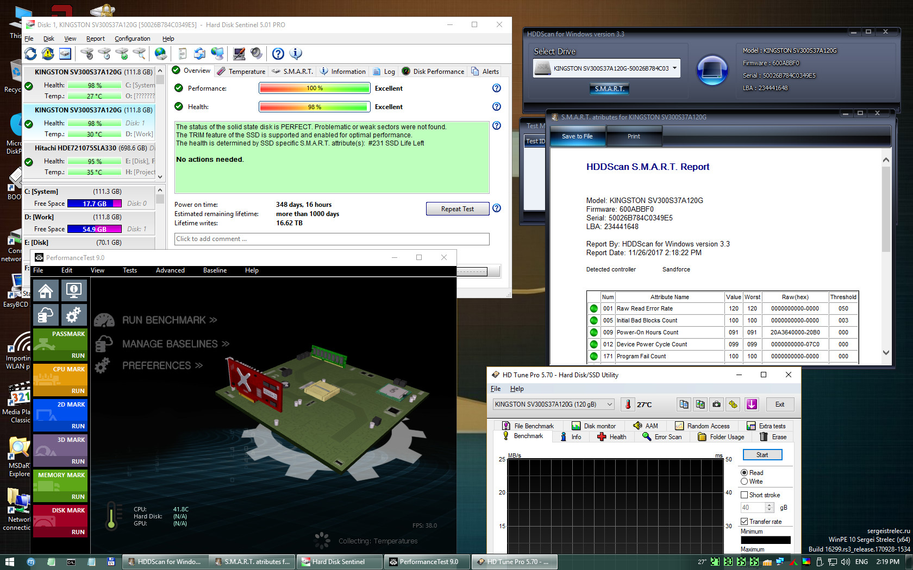Screen dimensions: 913x570
Task: Click the blue info bubble icon in Hard Disk Sentinel toolbar
Action: point(296,53)
